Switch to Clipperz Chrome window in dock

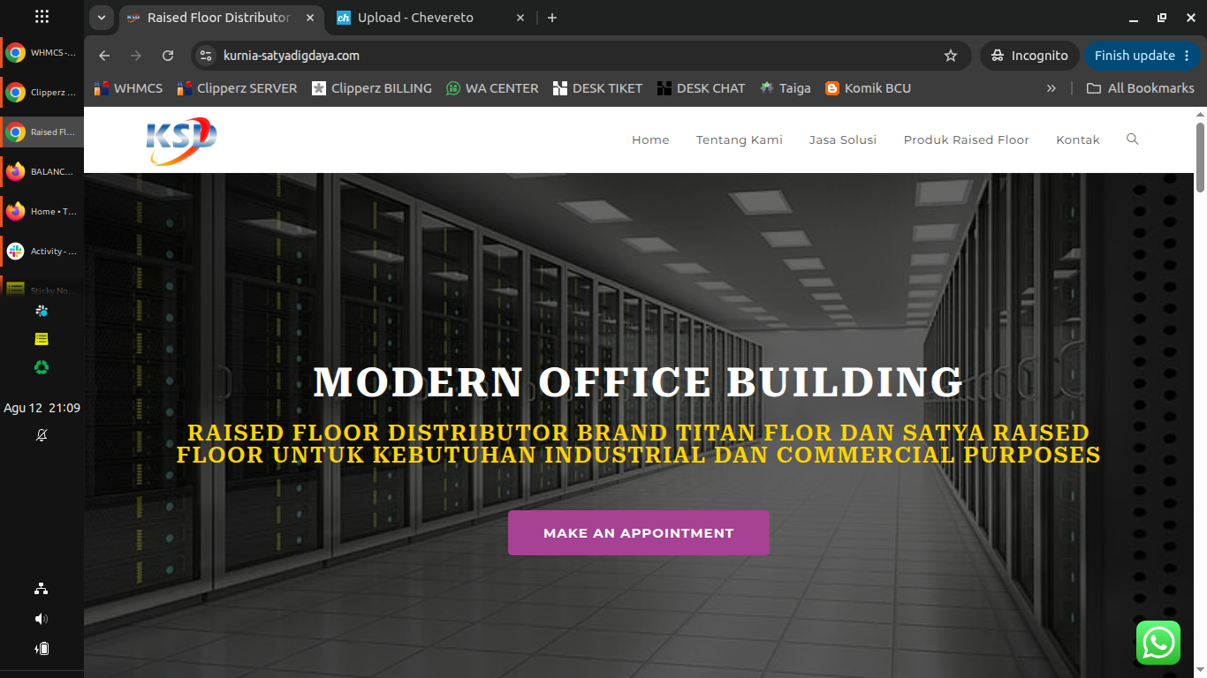(42, 93)
